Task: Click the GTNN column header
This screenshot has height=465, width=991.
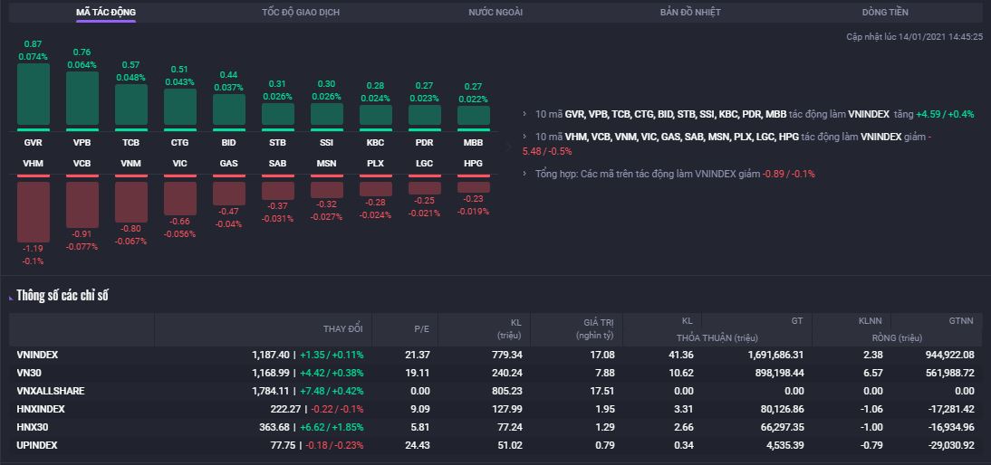Action: pyautogui.click(x=960, y=321)
